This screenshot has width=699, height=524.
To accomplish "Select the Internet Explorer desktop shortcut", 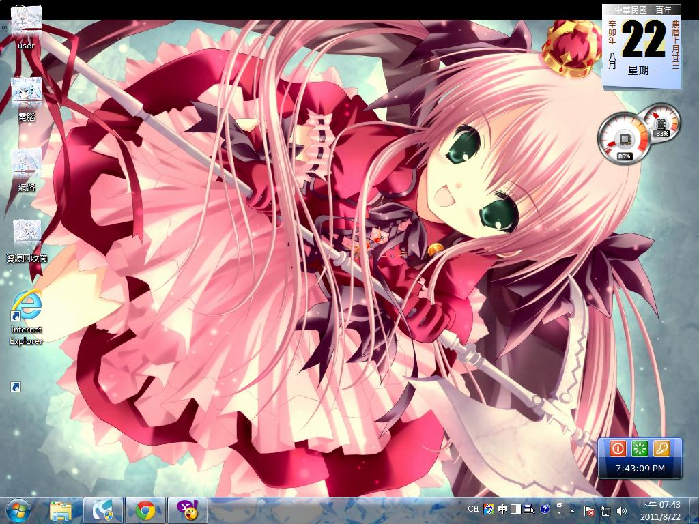I will click(27, 317).
